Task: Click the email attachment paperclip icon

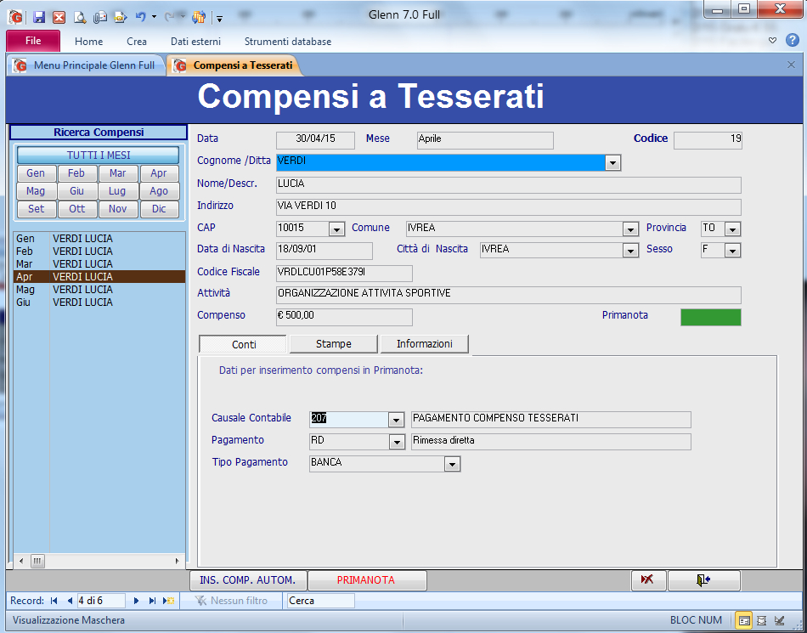Action: [100, 18]
